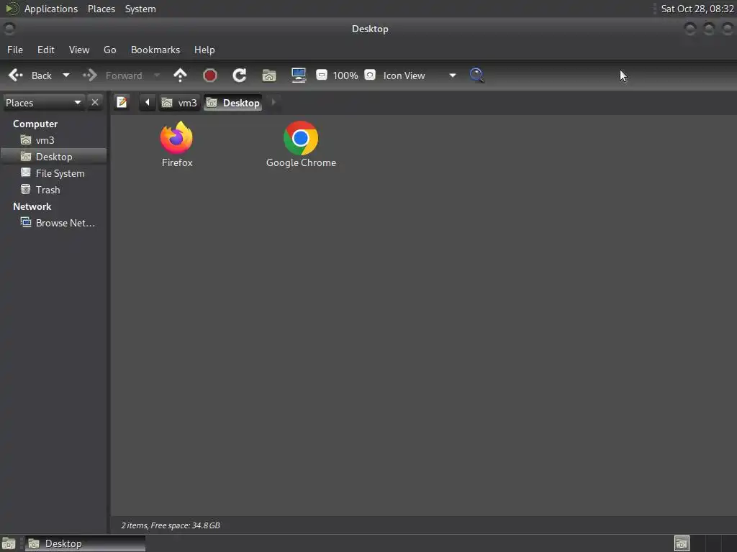The height and width of the screenshot is (552, 737).
Task: Open the Home folder toolbar icon
Action: [269, 75]
